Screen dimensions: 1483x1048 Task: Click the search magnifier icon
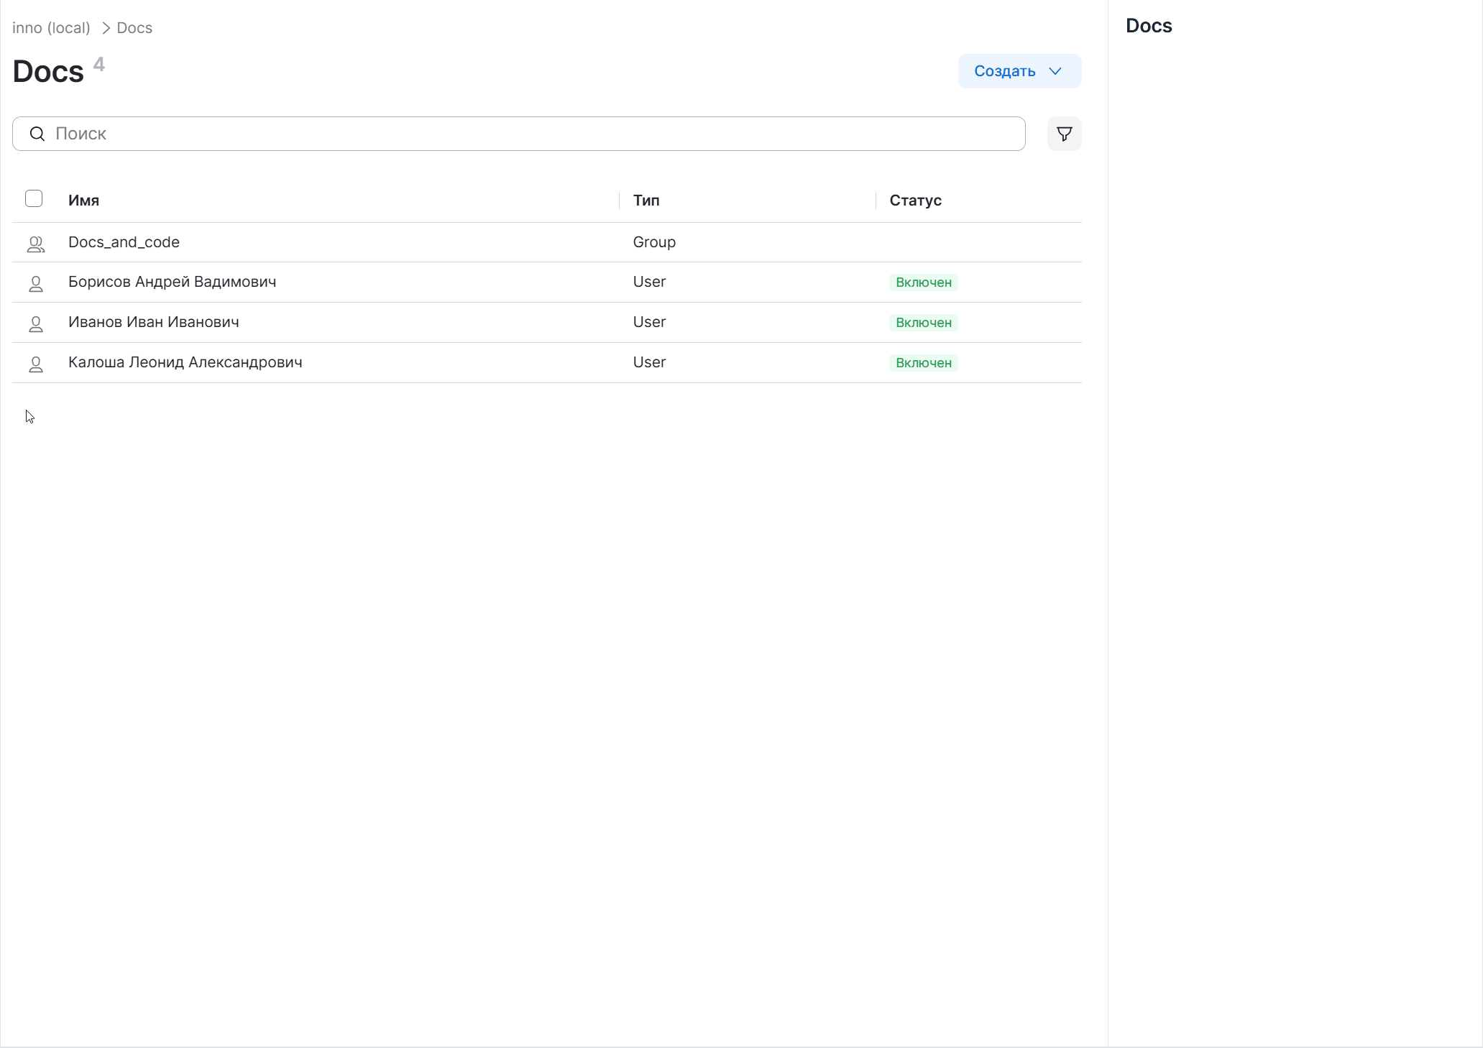coord(37,134)
